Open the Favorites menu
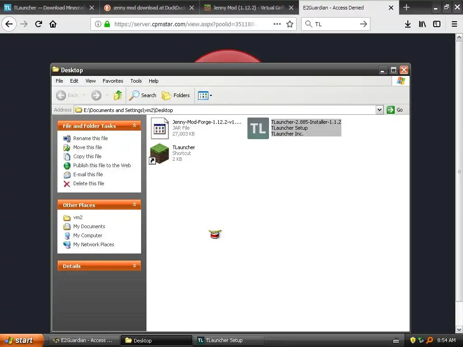This screenshot has height=347, width=463. tap(113, 81)
